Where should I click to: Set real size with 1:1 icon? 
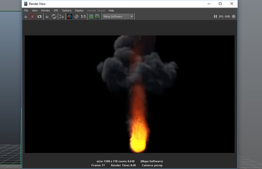pos(83,17)
